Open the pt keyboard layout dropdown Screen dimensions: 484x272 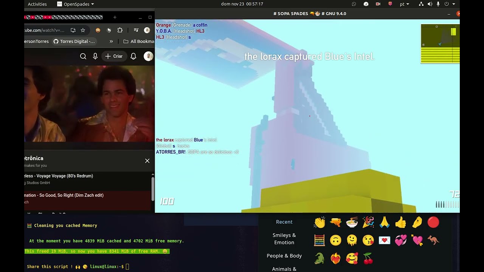pos(404,4)
